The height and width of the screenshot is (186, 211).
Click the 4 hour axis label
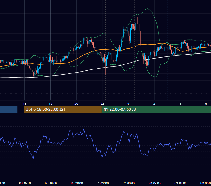tap(180, 104)
